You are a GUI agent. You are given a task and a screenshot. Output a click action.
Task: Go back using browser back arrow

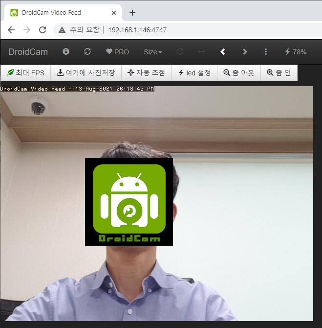click(11, 30)
